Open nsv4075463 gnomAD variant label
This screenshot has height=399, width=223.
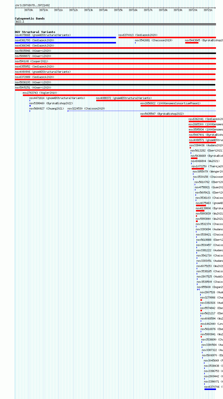tap(209, 203)
